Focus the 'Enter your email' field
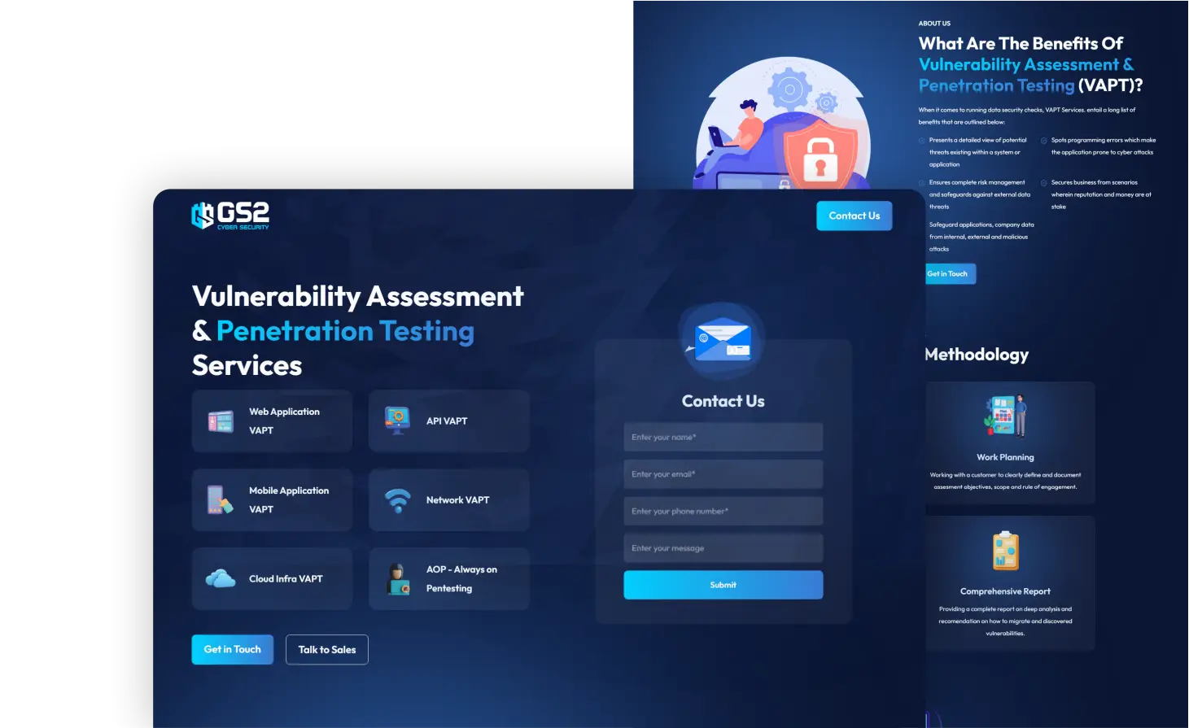This screenshot has width=1189, height=728. (x=723, y=474)
